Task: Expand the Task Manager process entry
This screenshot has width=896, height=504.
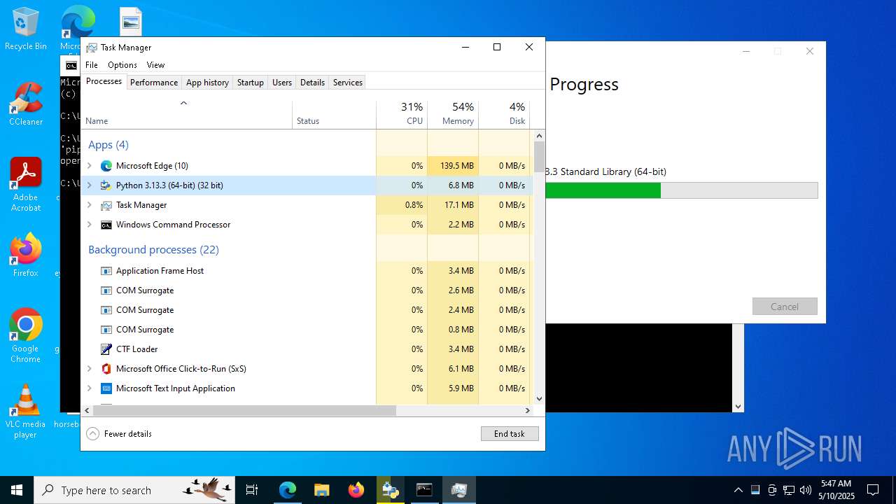Action: pyautogui.click(x=89, y=205)
